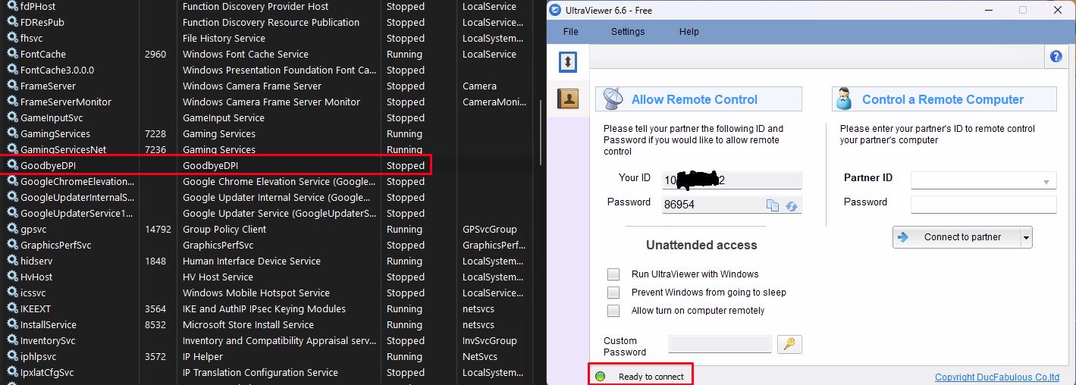
Task: Click the remote control arrows sidebar icon
Action: click(568, 61)
